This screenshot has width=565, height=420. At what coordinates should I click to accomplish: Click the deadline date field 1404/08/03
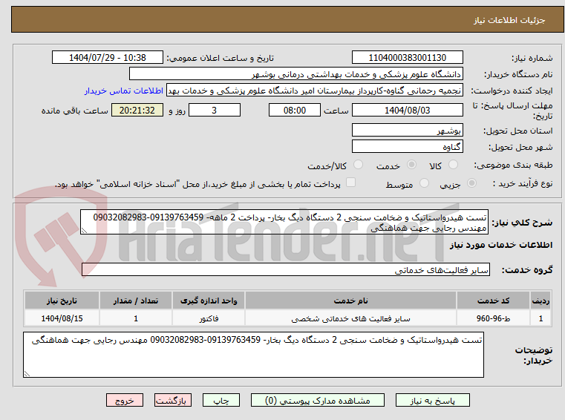(407, 111)
